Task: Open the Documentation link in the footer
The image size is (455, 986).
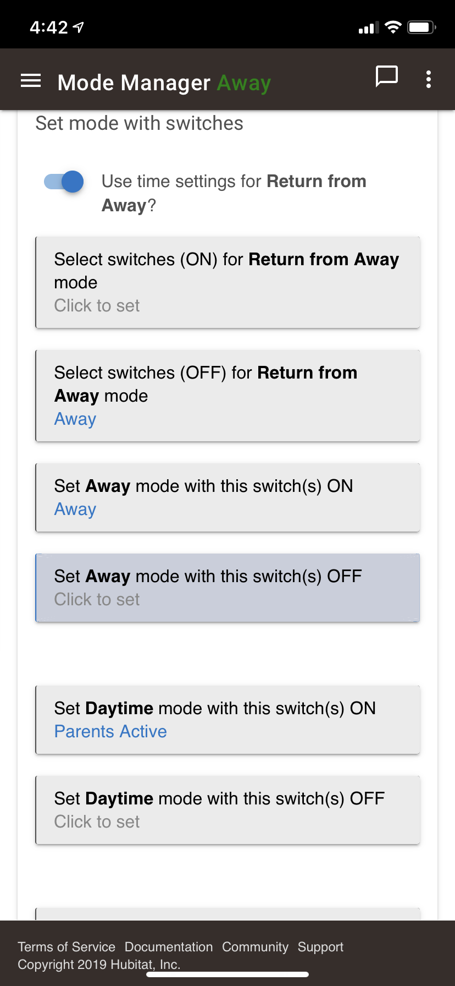Action: 169,947
